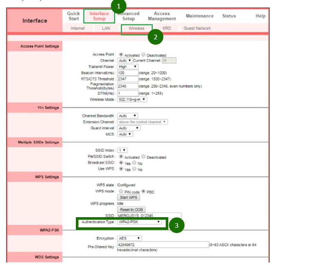Expand the Encryption AES dropdown
The width and height of the screenshot is (309, 265).
coord(129,238)
